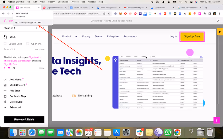Click the link chain icon below step text

(x=14, y=68)
